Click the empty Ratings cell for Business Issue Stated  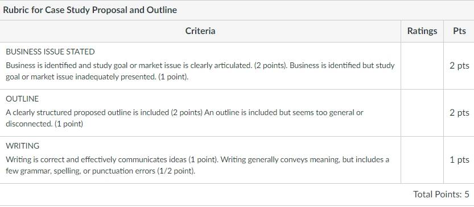point(422,66)
